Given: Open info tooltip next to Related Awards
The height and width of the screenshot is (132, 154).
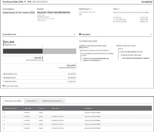Looking at the screenshot, I should pos(91,9).
